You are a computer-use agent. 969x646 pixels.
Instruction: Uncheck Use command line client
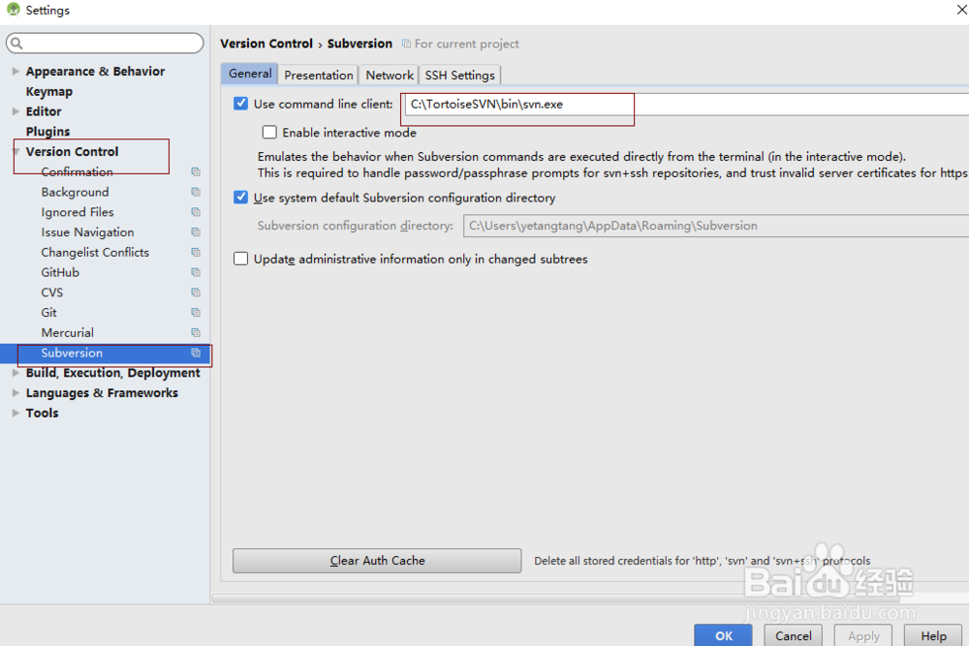(x=241, y=103)
